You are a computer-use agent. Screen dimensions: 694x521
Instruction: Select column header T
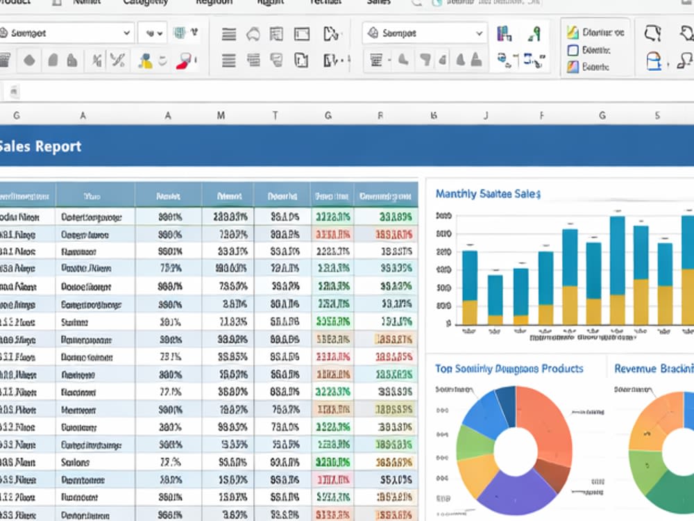[x=275, y=115]
